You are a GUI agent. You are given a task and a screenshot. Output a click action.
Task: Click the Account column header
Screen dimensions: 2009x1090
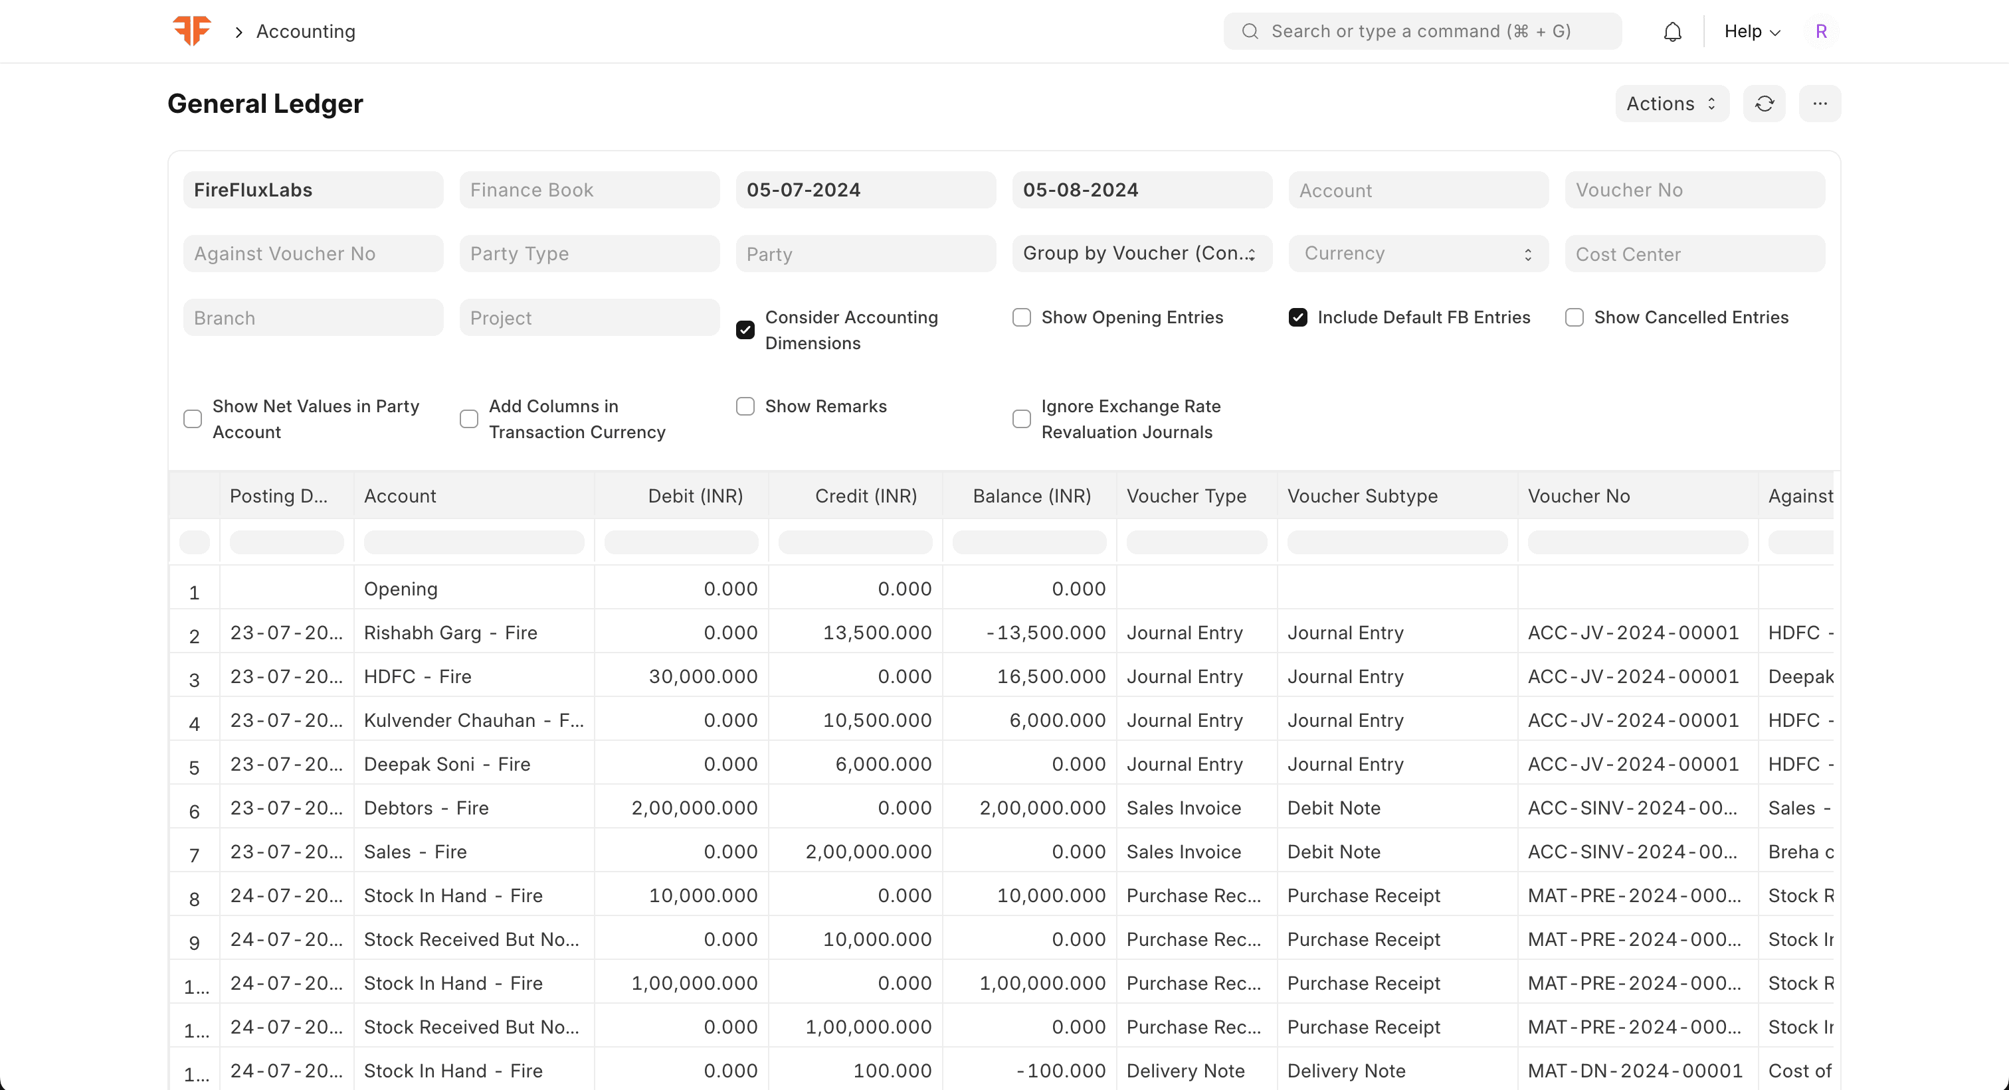(x=474, y=497)
